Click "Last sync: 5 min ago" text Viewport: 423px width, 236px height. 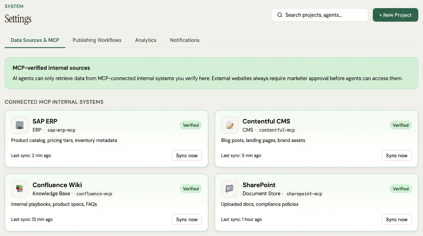(241, 155)
